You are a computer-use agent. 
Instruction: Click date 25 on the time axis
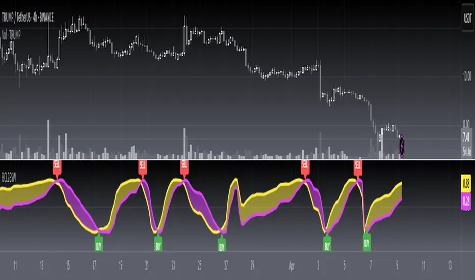click(x=200, y=265)
